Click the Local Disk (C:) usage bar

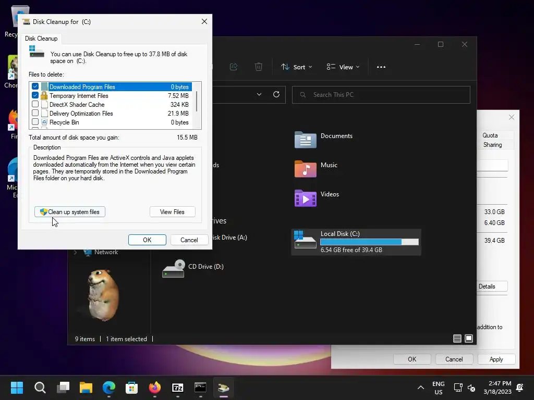(x=370, y=242)
